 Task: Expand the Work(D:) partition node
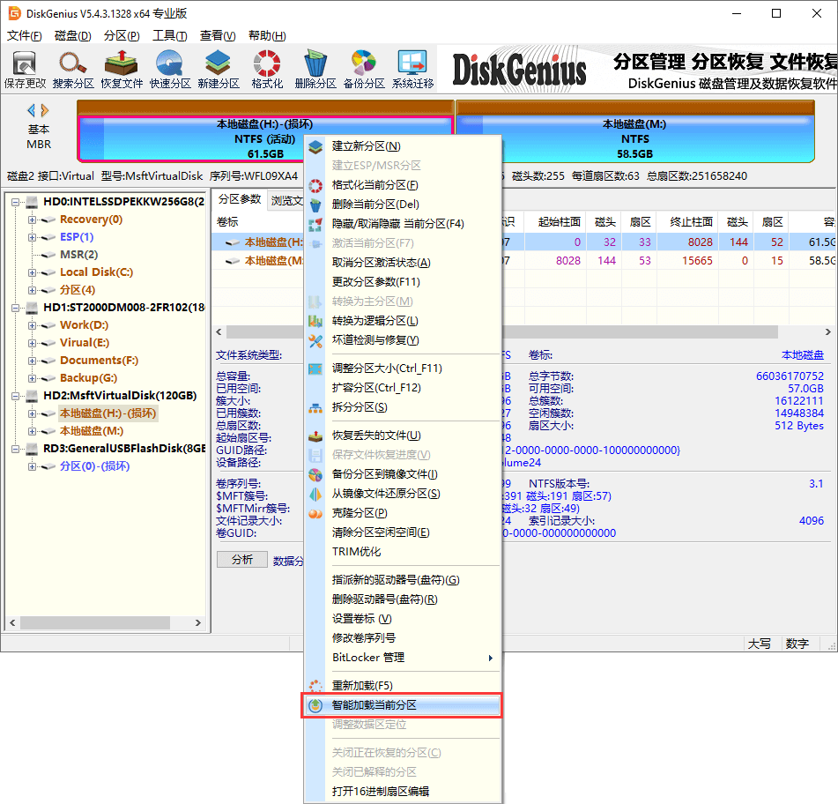click(32, 325)
